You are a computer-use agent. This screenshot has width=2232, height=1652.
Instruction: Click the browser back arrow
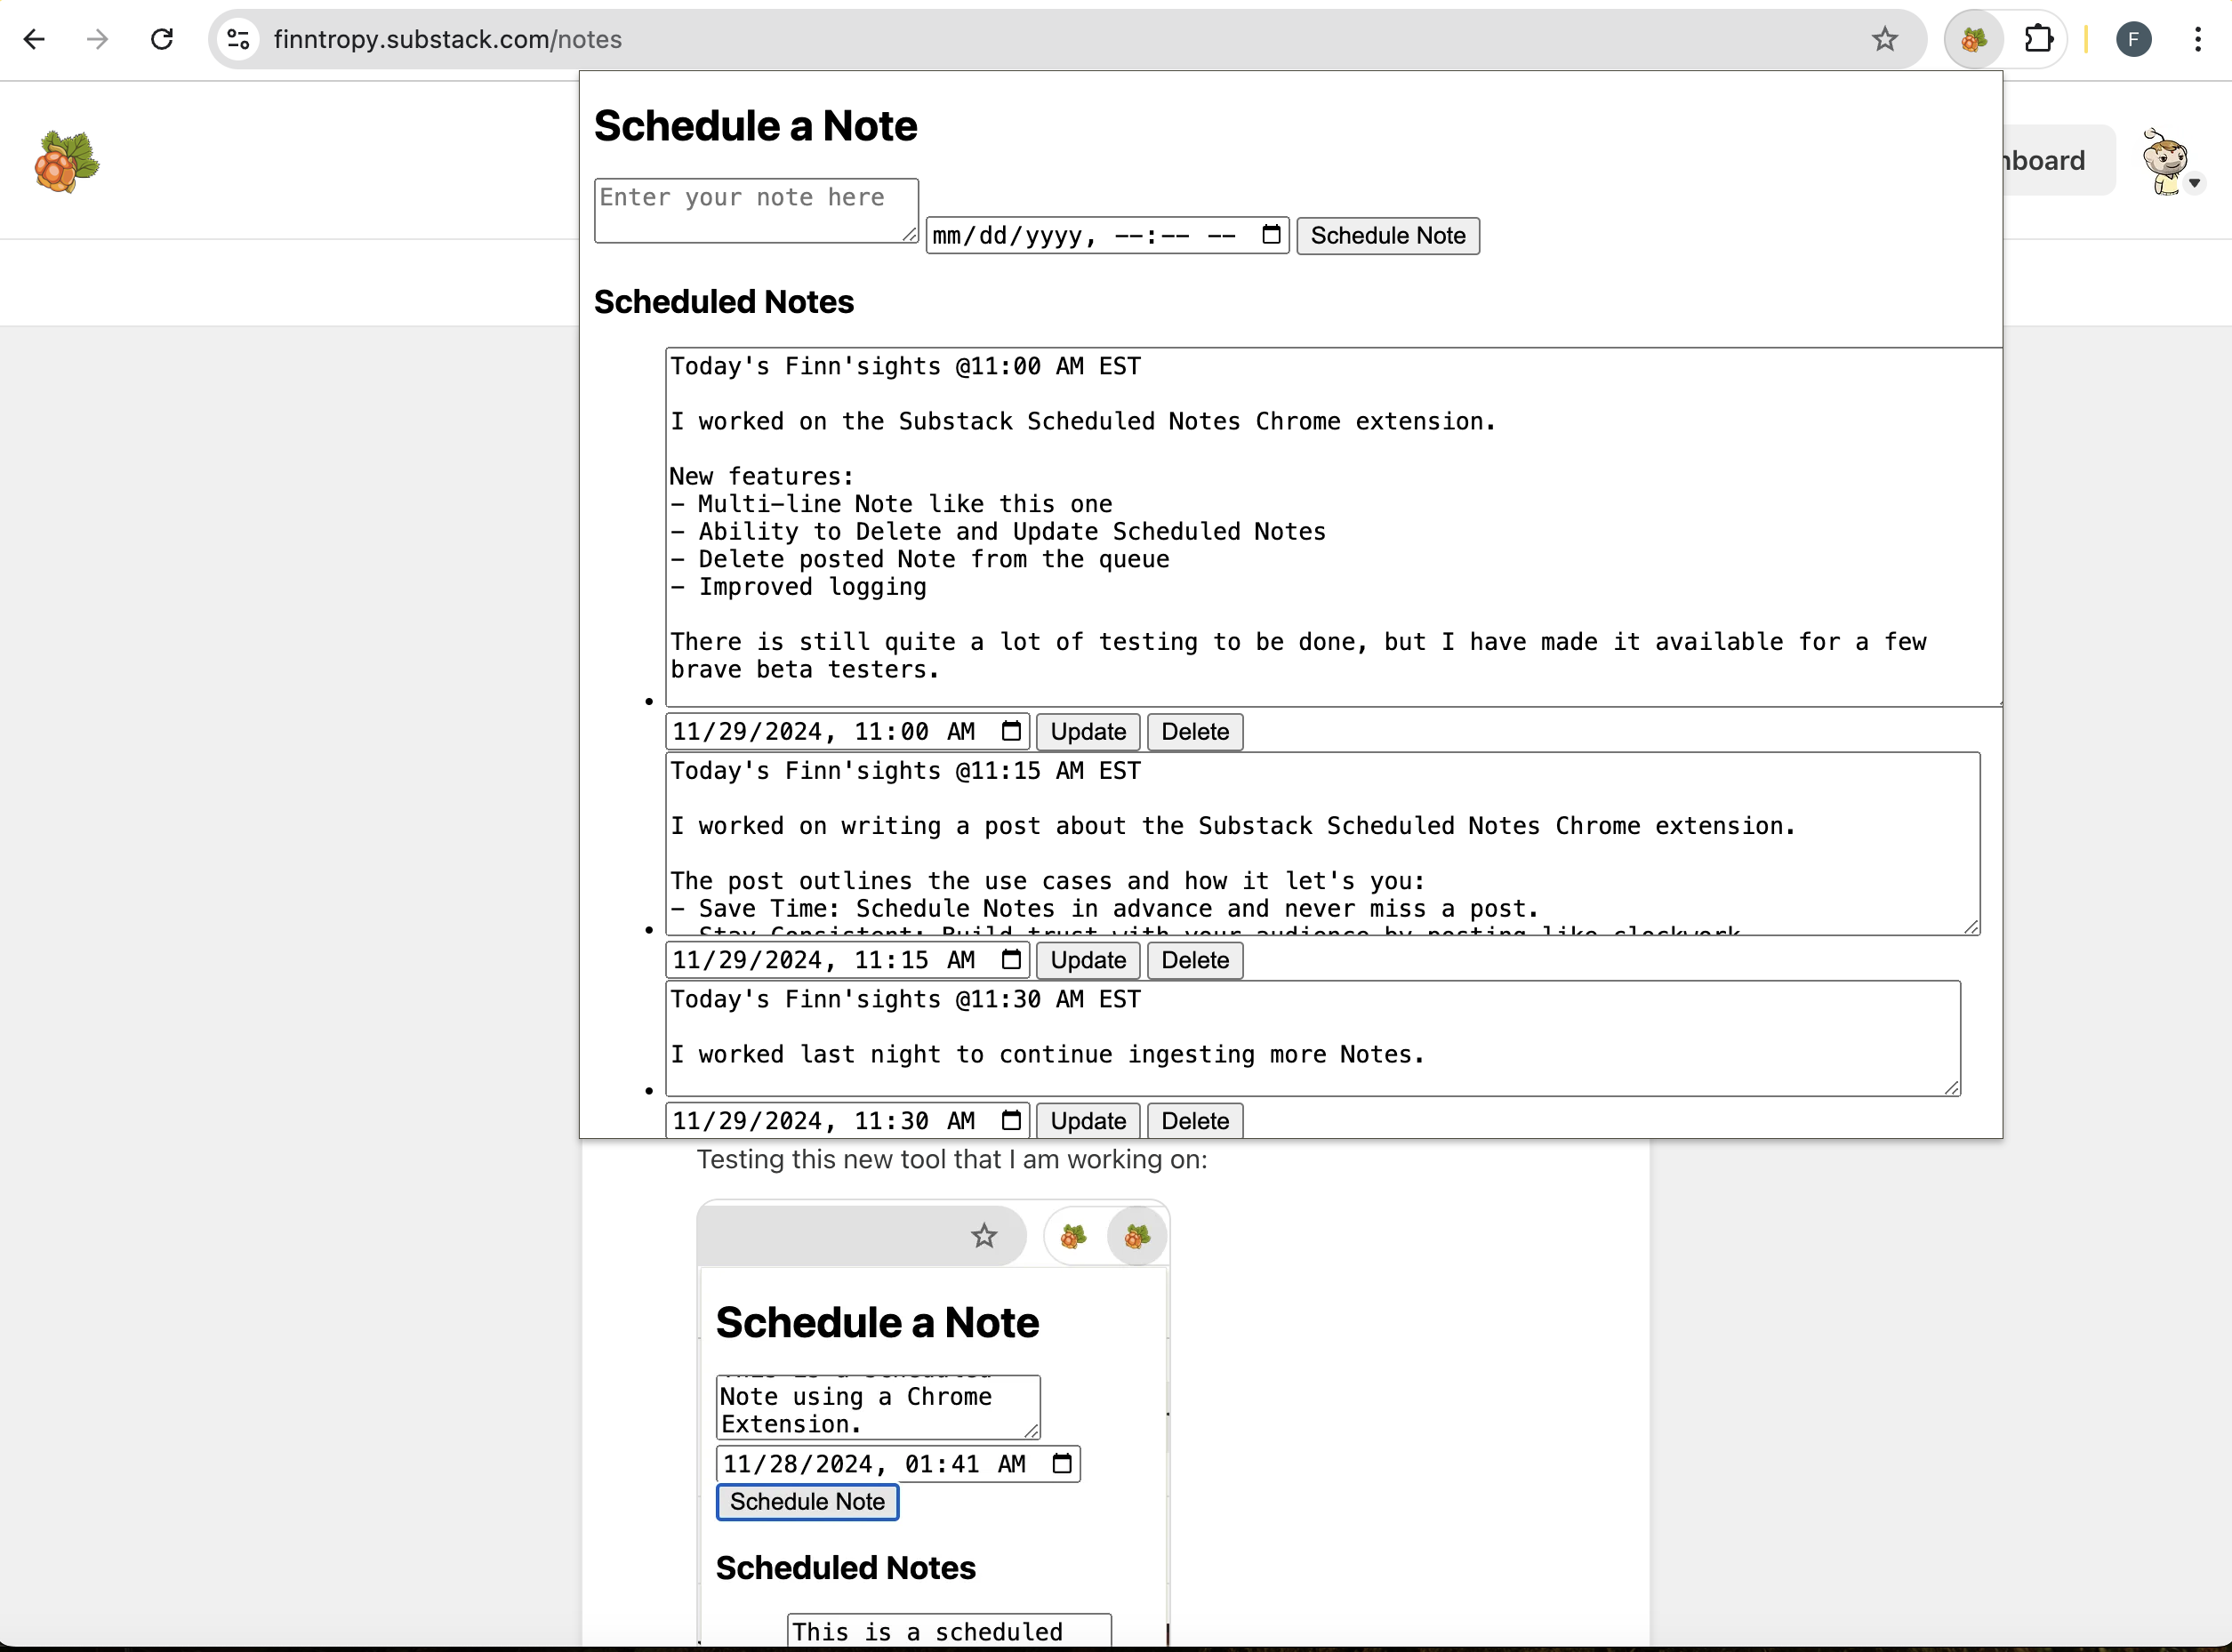(35, 39)
